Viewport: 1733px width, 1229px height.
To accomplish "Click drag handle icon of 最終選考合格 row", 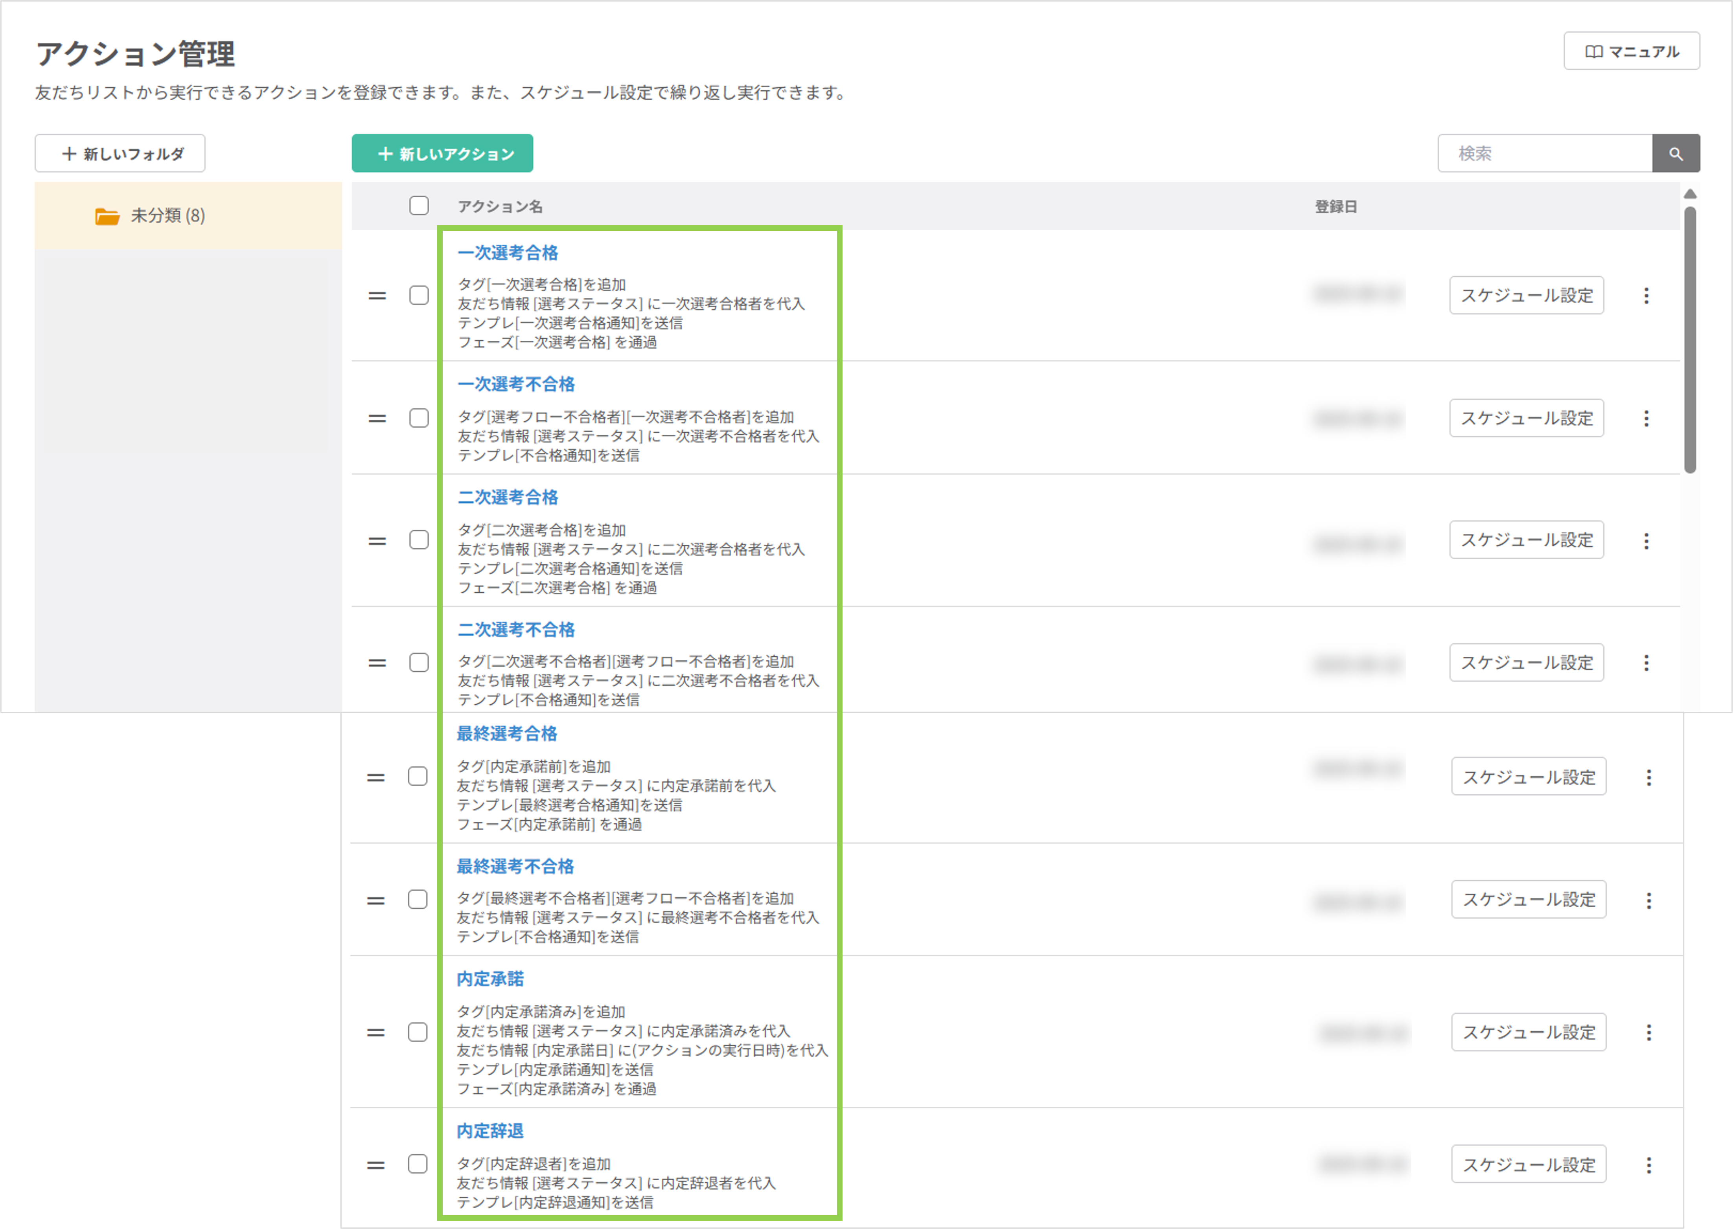I will pos(375,777).
